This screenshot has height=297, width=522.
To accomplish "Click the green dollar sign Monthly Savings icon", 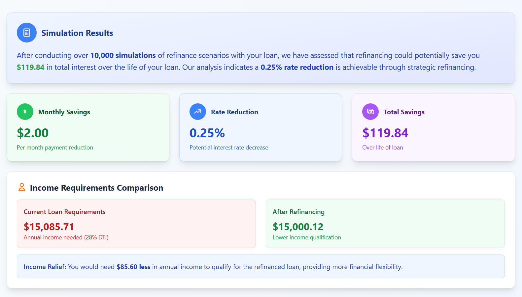I will pyautogui.click(x=25, y=112).
